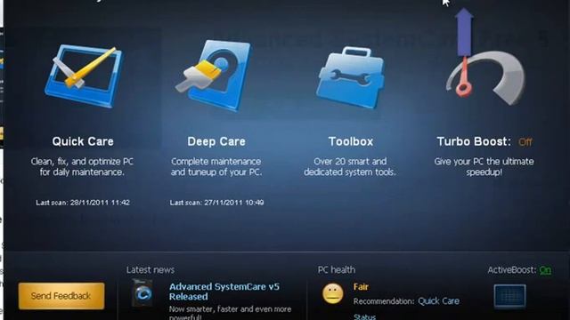Toggle ActiveBoost On switch

point(545,270)
